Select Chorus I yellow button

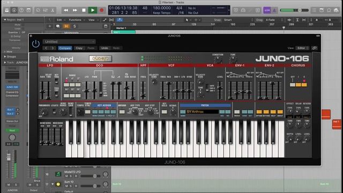click(x=298, y=85)
